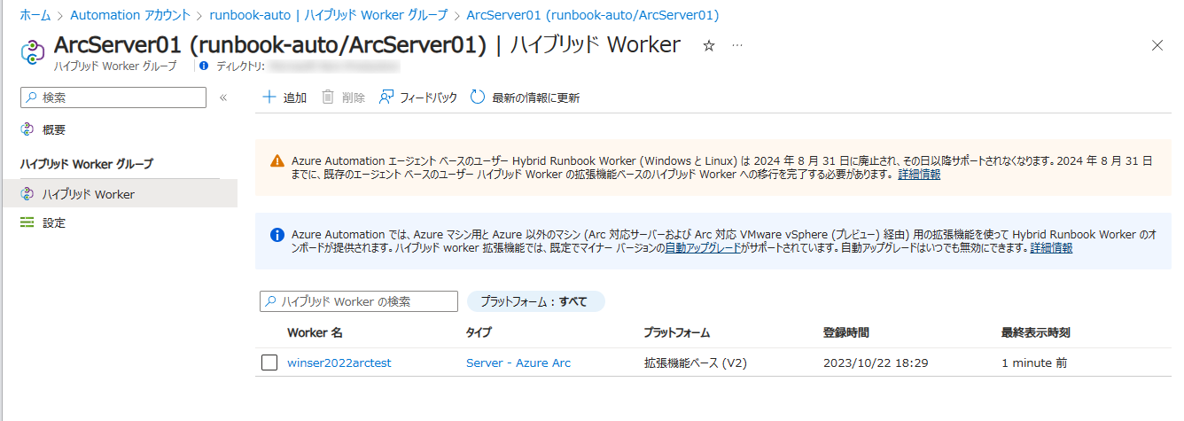Viewport: 1184px width, 421px height.
Task: Sort by Worker 名 column header
Action: click(x=315, y=332)
